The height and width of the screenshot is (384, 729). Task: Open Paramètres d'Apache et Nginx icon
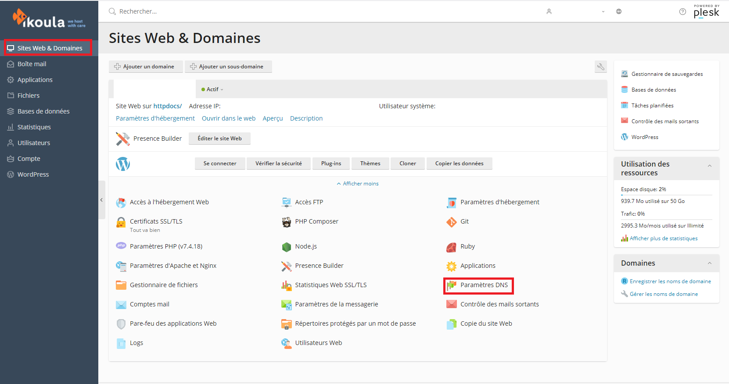tap(121, 266)
